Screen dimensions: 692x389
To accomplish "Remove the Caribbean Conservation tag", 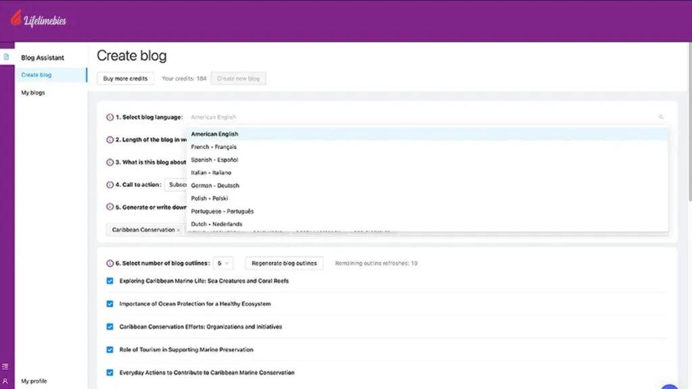I will [x=178, y=230].
